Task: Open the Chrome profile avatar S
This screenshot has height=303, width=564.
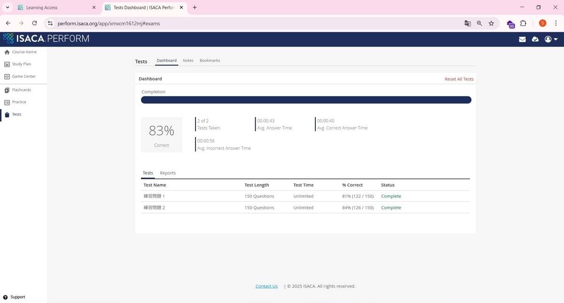Action: 542,23
